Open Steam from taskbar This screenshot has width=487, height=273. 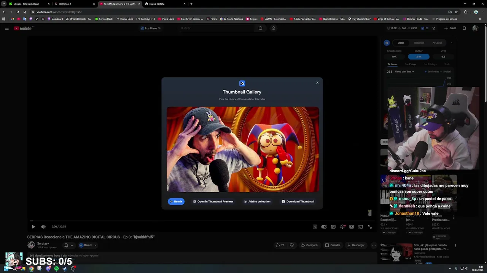[65, 268]
